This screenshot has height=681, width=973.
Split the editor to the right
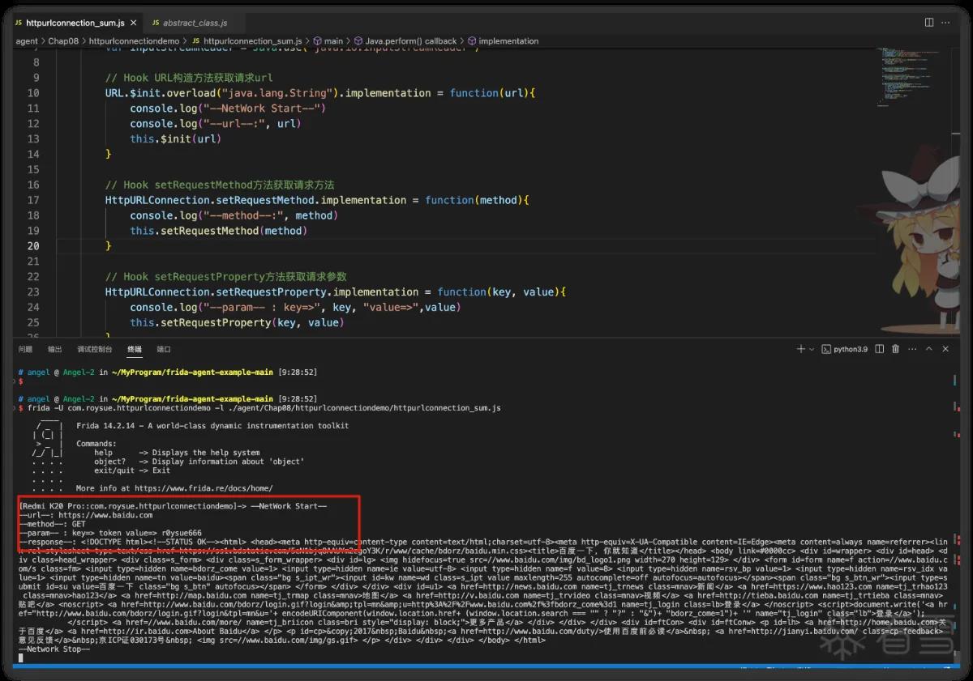point(930,23)
